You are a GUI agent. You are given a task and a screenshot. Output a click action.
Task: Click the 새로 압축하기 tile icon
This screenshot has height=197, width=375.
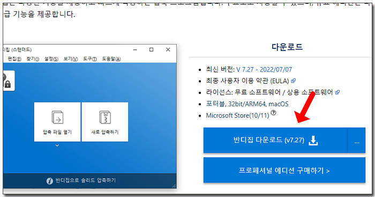click(x=105, y=118)
